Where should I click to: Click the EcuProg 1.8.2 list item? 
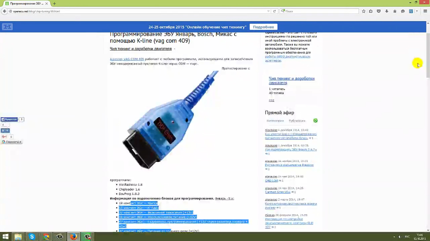[x=129, y=194]
